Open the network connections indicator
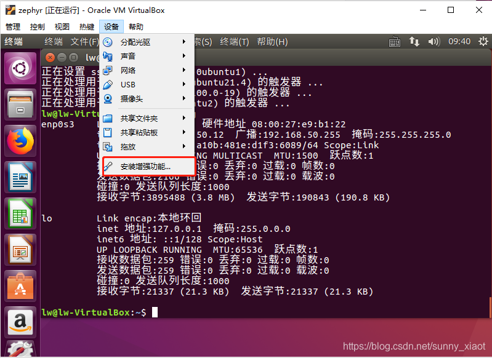 pyautogui.click(x=414, y=41)
